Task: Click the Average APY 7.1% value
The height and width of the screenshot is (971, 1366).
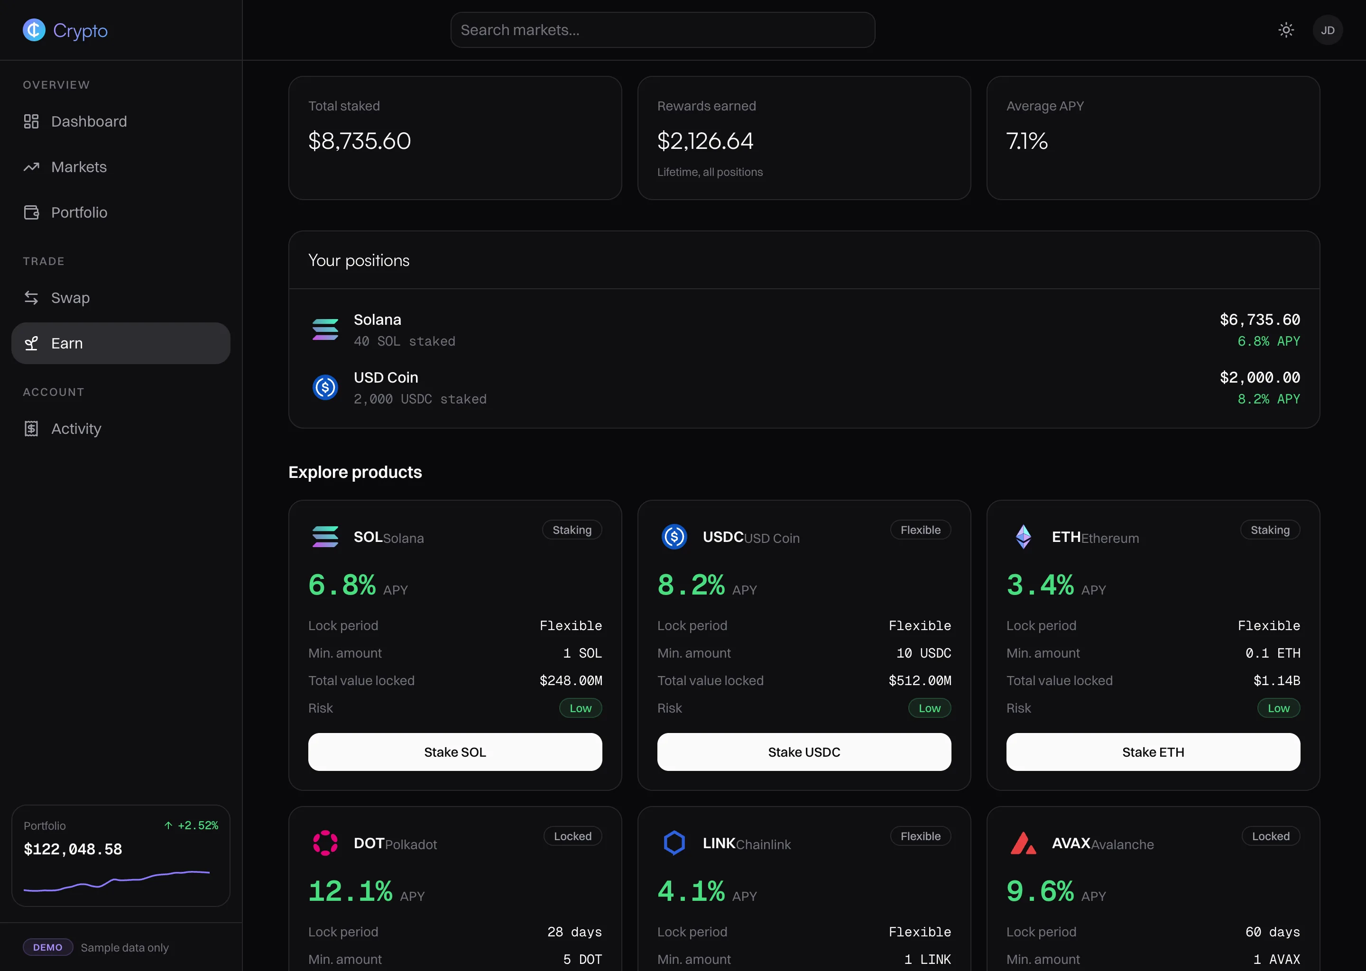Action: (x=1027, y=141)
